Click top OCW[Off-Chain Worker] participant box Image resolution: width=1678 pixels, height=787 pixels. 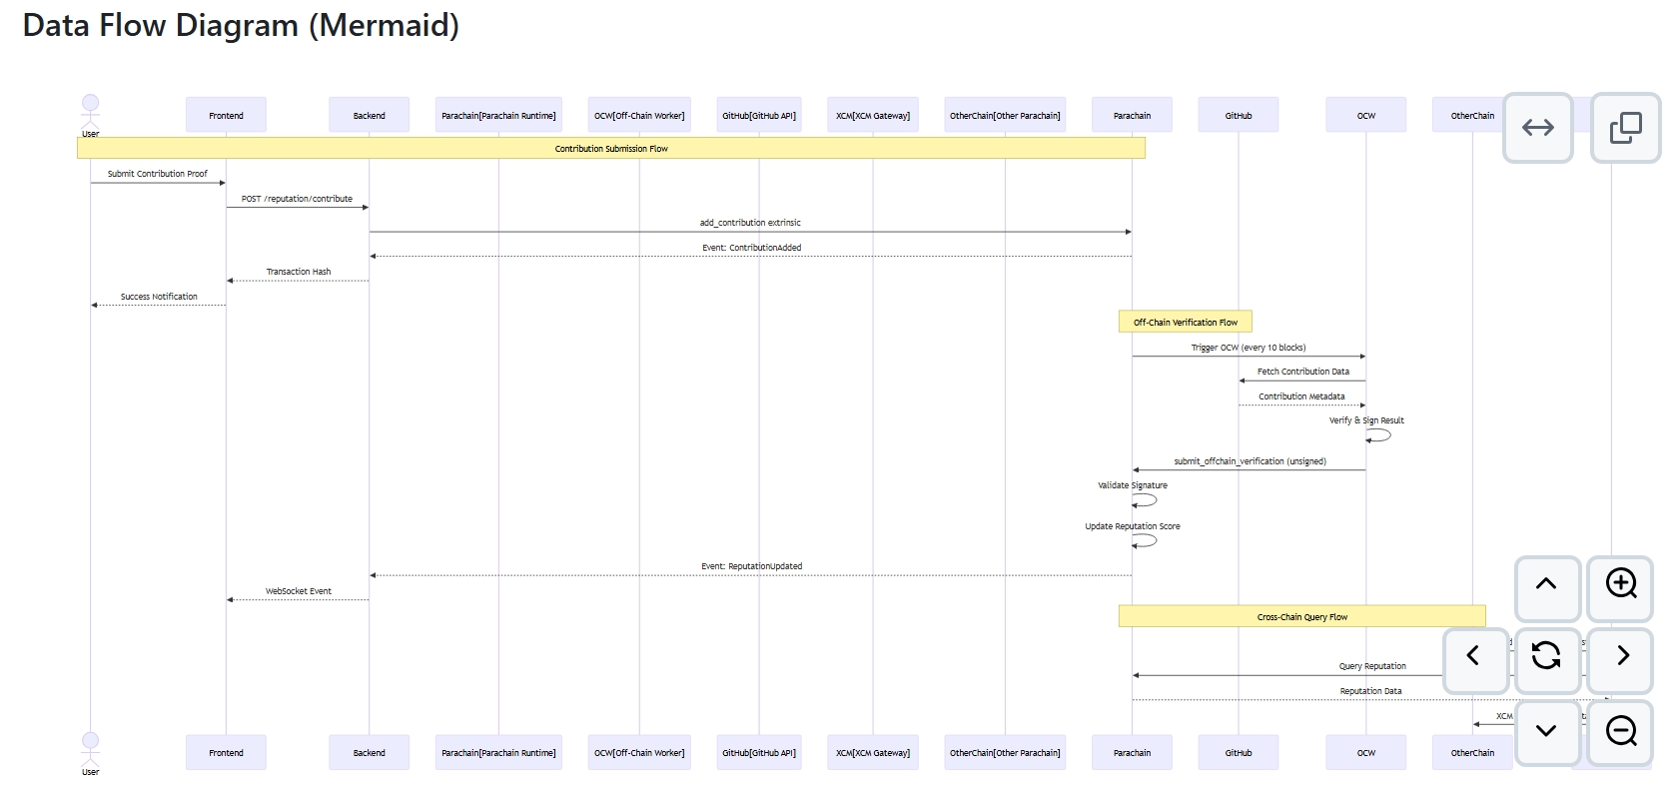(639, 116)
